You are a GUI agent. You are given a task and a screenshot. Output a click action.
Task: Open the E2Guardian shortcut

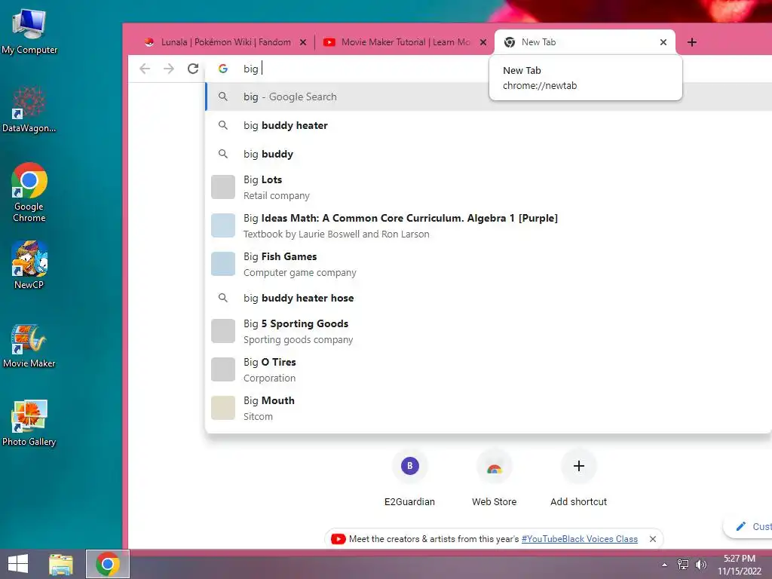pos(409,477)
